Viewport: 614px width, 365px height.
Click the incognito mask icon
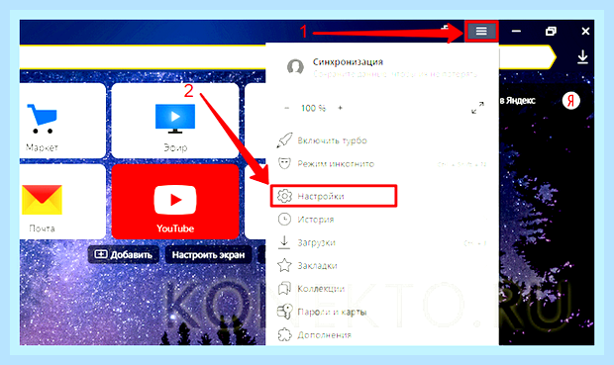284,163
